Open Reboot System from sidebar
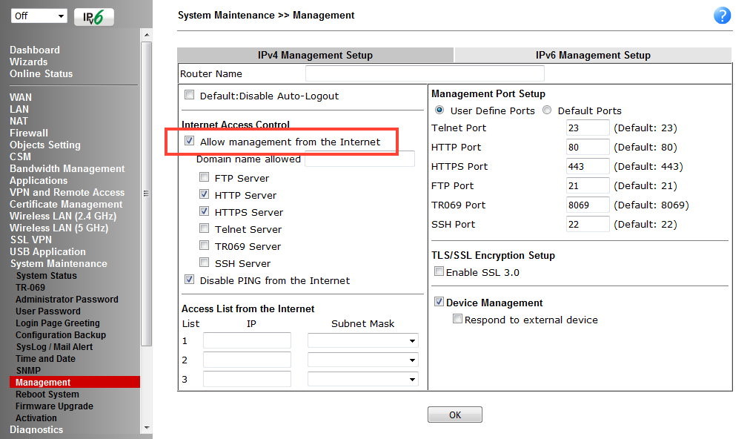The image size is (750, 439). (x=47, y=395)
